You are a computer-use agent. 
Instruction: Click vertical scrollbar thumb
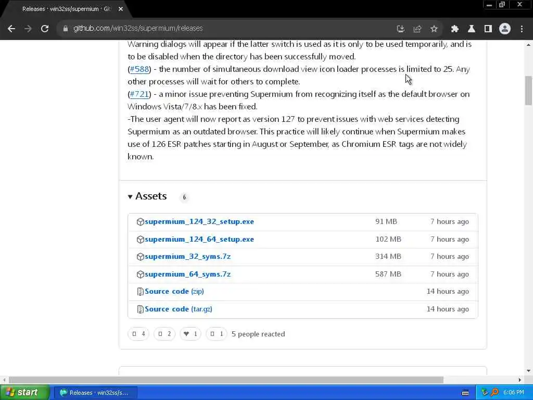pos(528,91)
